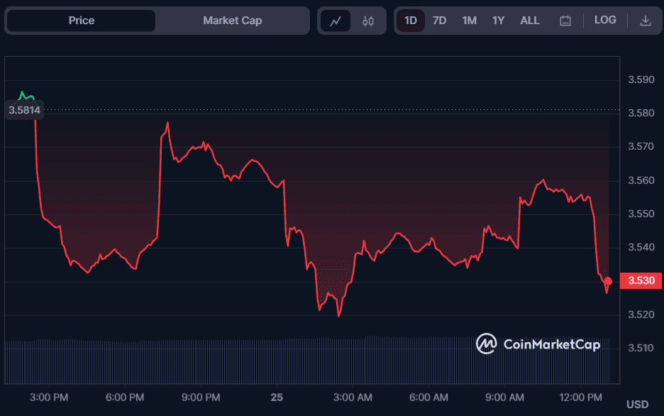Click the 3.5814 opening price label
Image resolution: width=664 pixels, height=416 pixels.
tap(24, 110)
